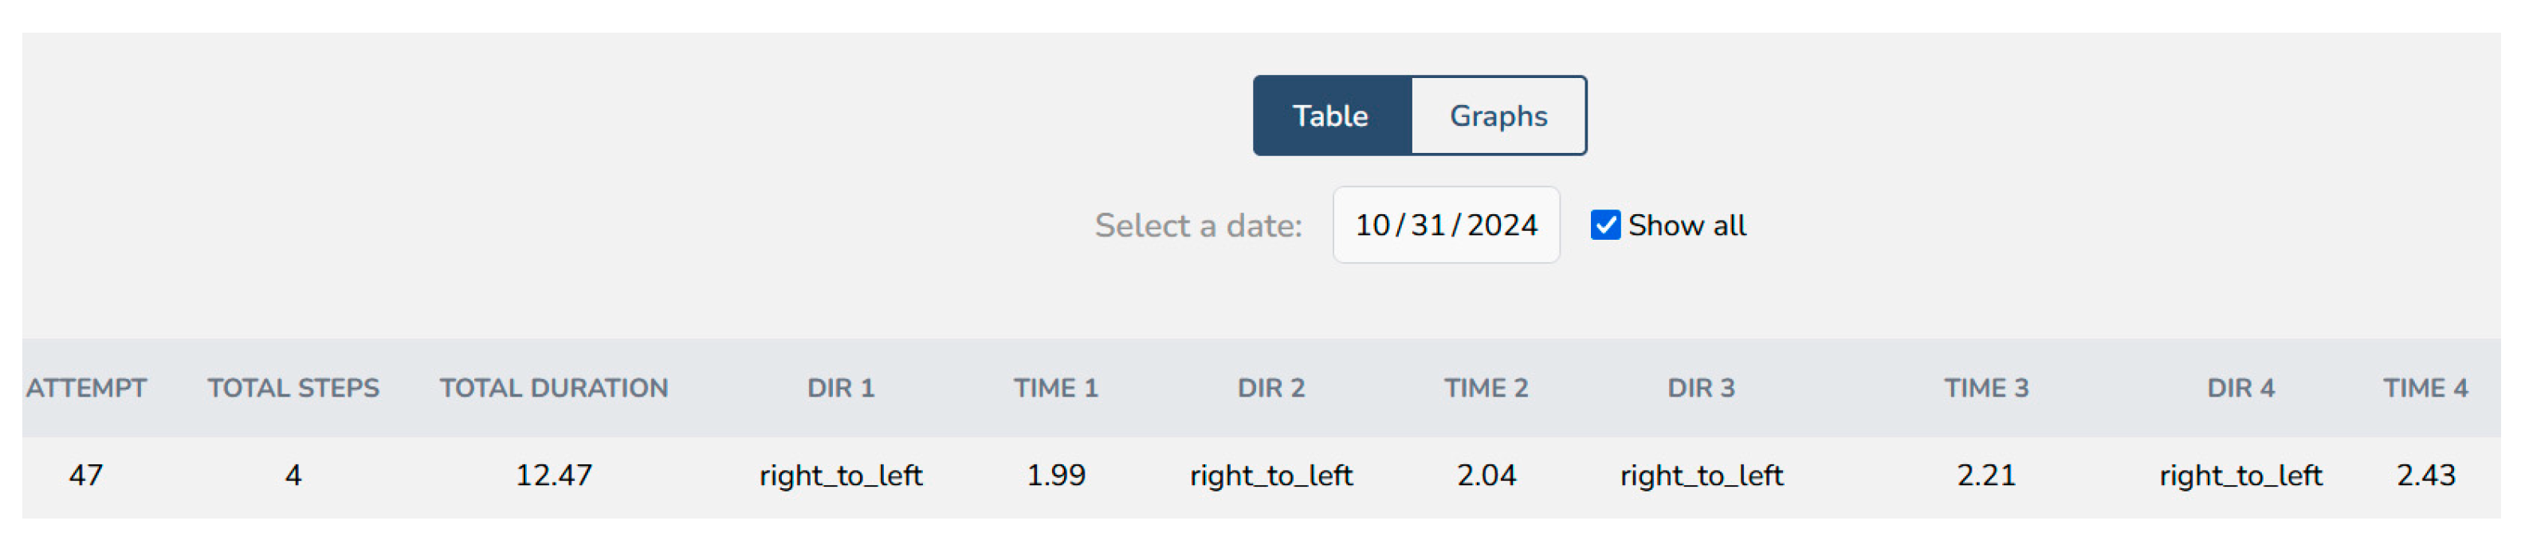Click the TOTAL STEPS column header
The image size is (2529, 548).
[293, 388]
